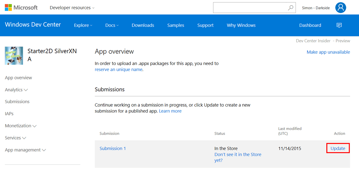Open the Dashboard

pyautogui.click(x=310, y=25)
